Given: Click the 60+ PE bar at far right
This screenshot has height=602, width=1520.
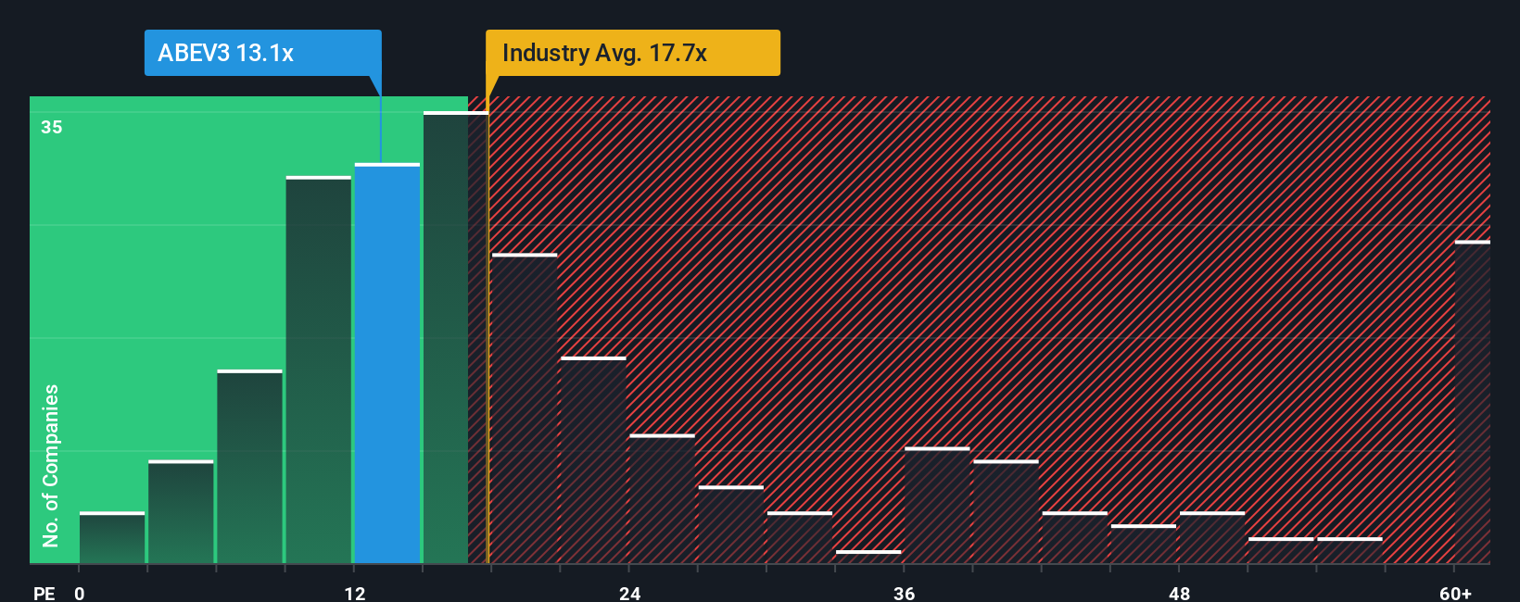Looking at the screenshot, I should click(x=1473, y=402).
